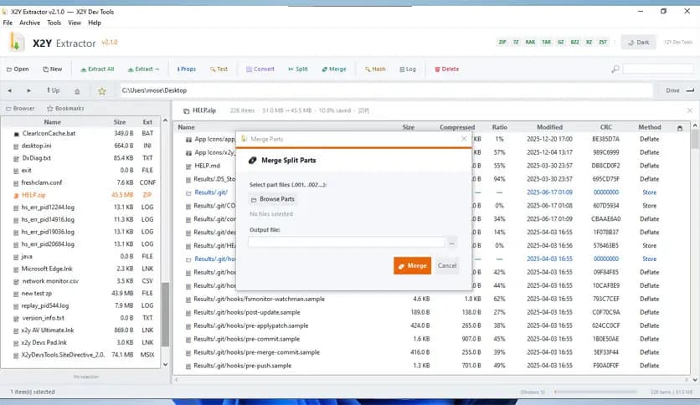Click the Output file text field
Screen dimensions: 700x405
pyautogui.click(x=347, y=243)
